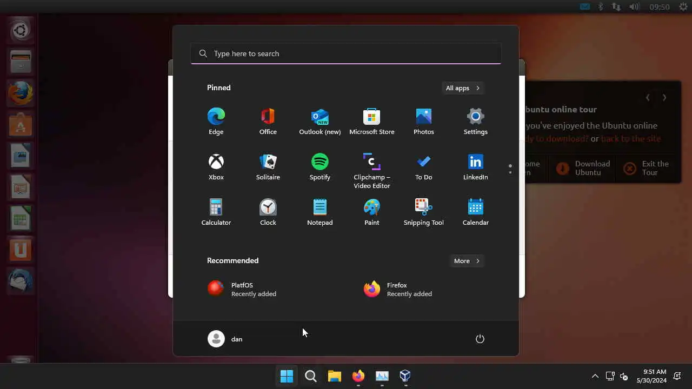Launch the To Do app

(x=423, y=167)
